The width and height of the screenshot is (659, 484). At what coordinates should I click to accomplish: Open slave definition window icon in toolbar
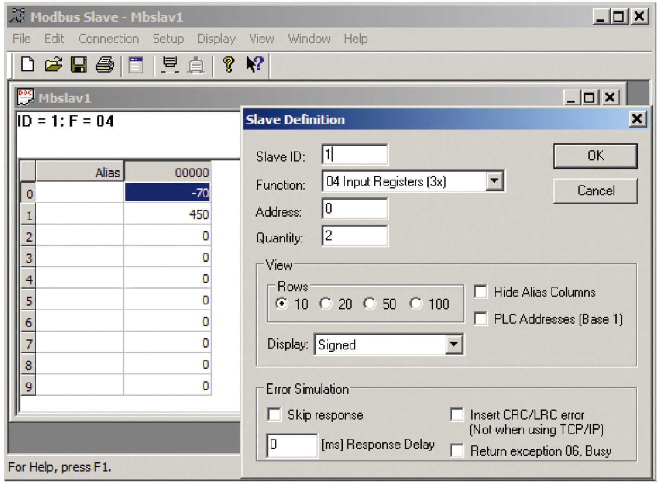pos(136,65)
